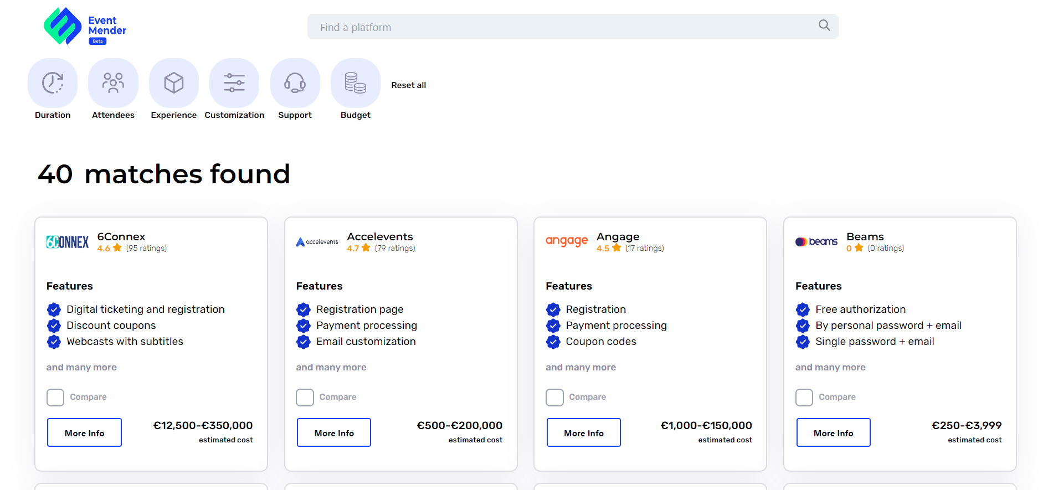Click the Angage rating star
Screen dimensions: 1048x490
[x=617, y=248]
